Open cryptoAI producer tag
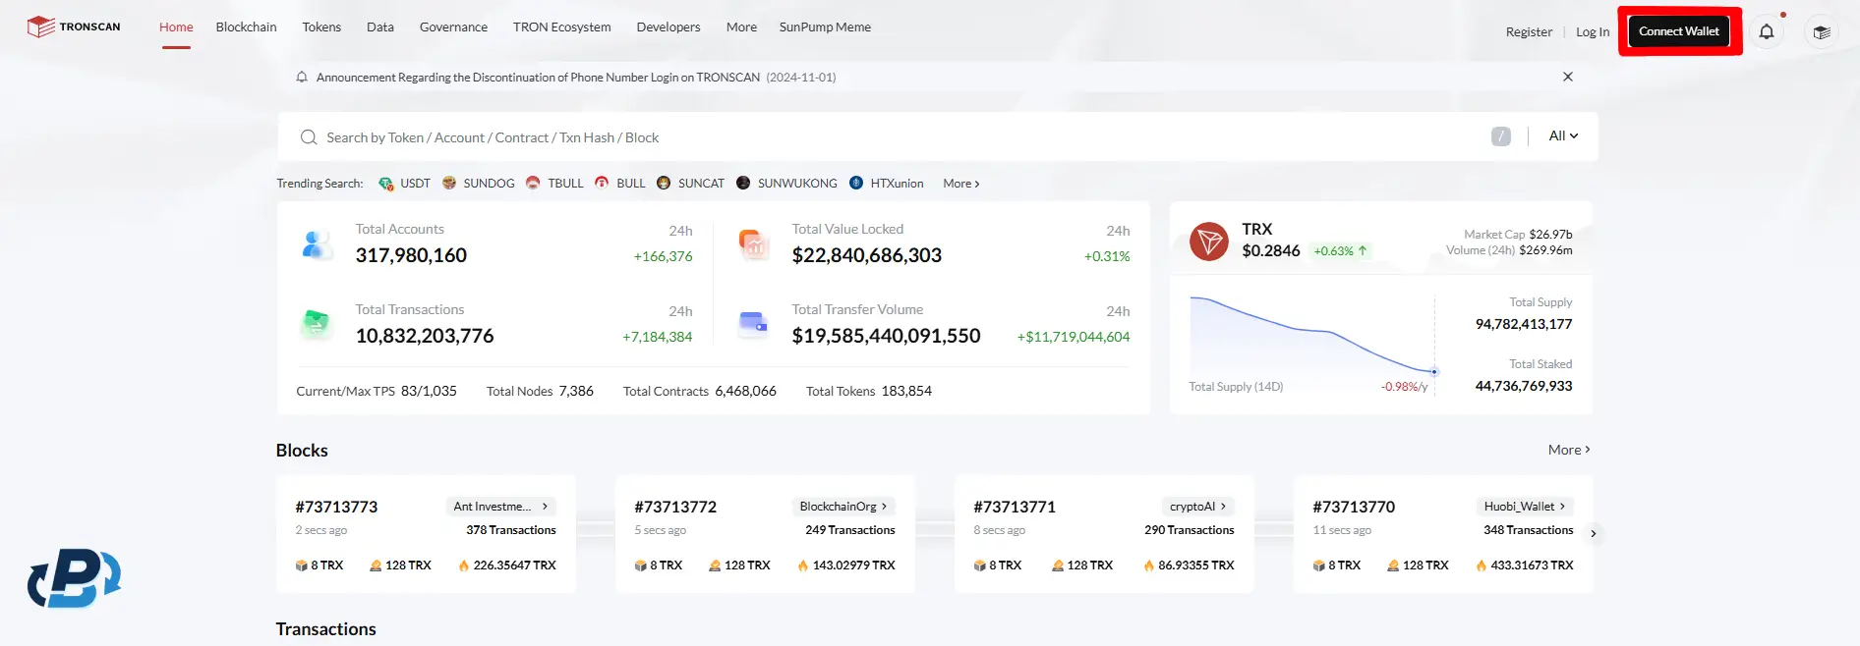Screen dimensions: 1860x646 [1198, 507]
